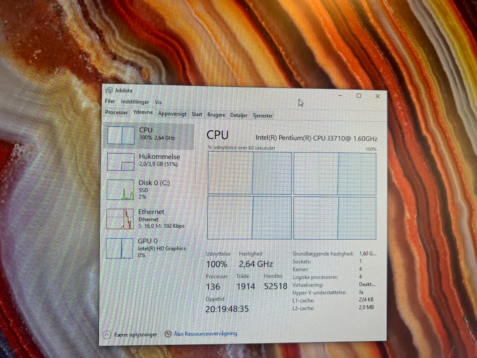Select the GPU 0 graph thumbnail
The image size is (477, 358).
click(x=120, y=248)
